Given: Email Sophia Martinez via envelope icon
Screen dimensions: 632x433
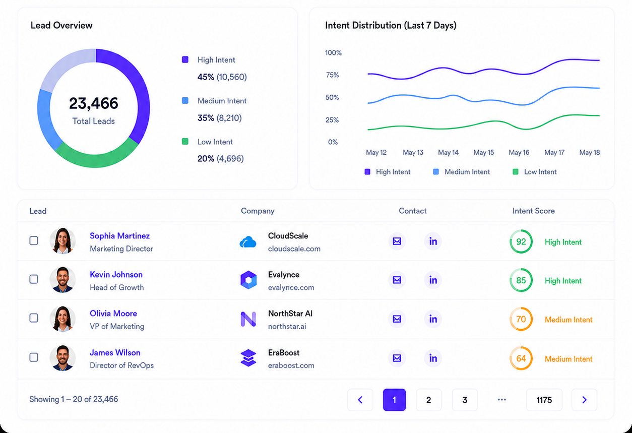Looking at the screenshot, I should click(397, 241).
